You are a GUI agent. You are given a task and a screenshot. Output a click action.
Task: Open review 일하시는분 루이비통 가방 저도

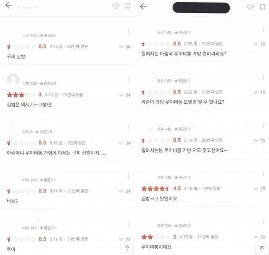pos(184,150)
